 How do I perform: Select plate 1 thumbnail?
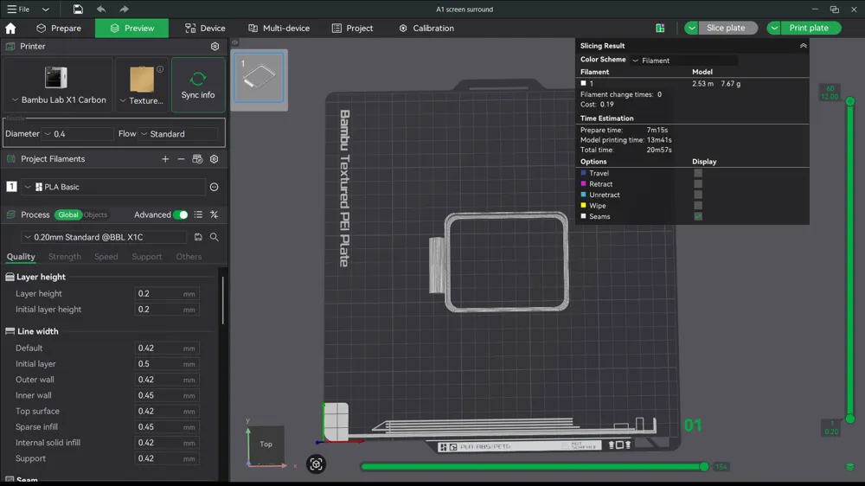[259, 78]
